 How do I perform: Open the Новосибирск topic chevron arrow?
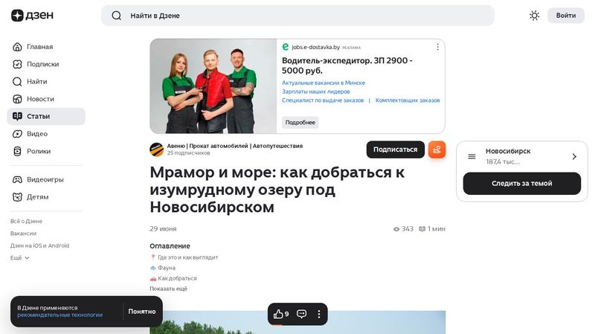click(x=574, y=156)
